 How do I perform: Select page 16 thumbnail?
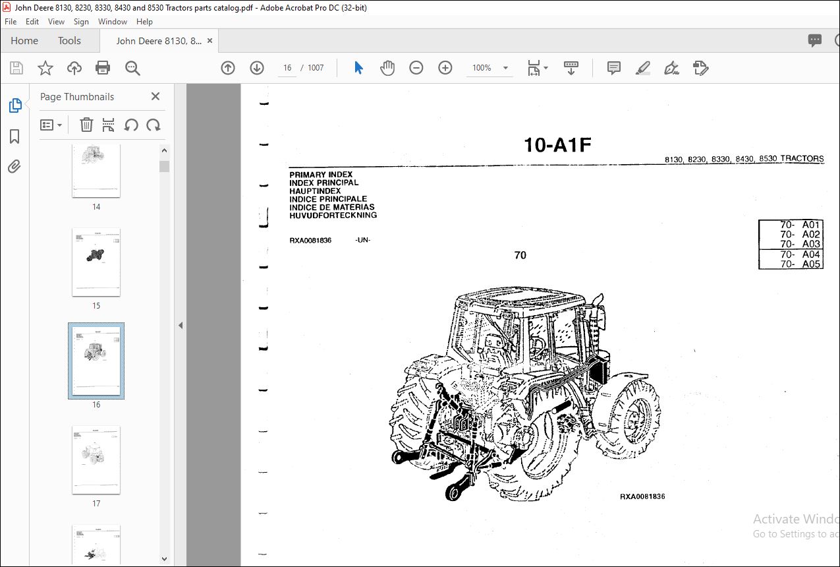96,361
